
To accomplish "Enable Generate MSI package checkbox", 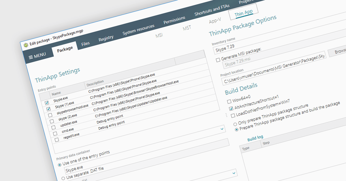I will 218,60.
